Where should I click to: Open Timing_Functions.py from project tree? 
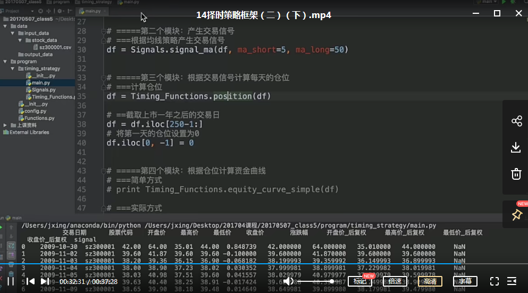51,97
